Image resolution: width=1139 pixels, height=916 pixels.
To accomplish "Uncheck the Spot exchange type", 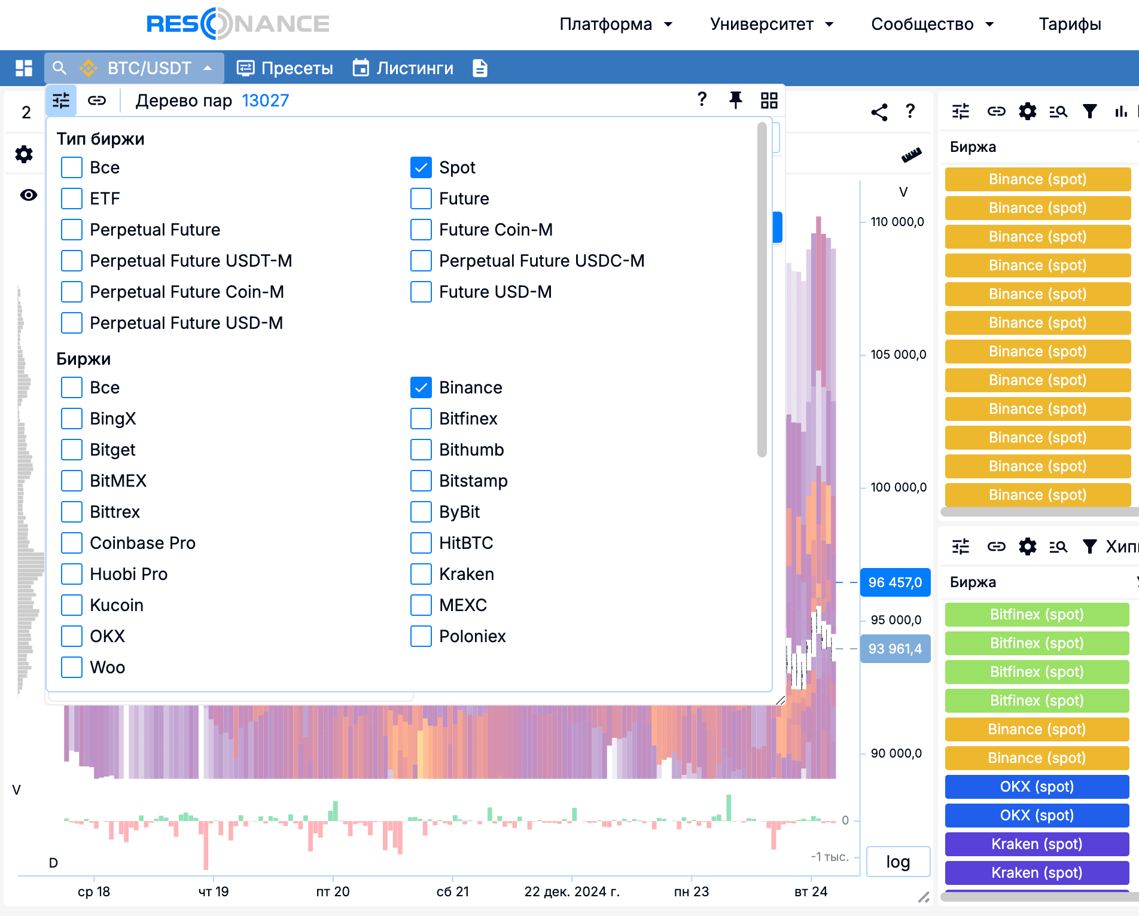I will [x=421, y=167].
